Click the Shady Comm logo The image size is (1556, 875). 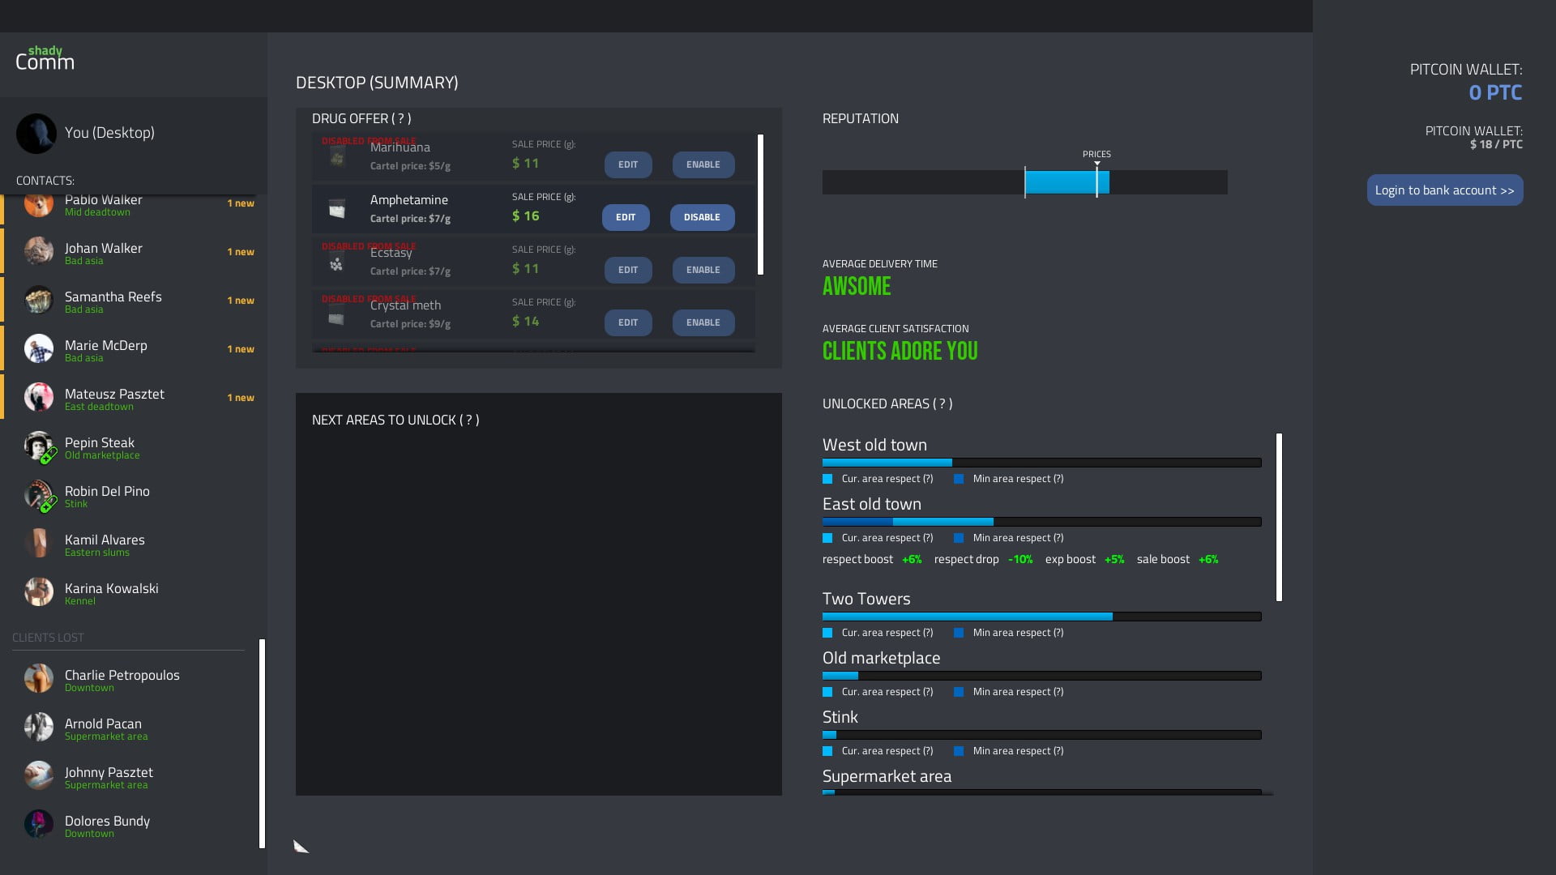45,59
